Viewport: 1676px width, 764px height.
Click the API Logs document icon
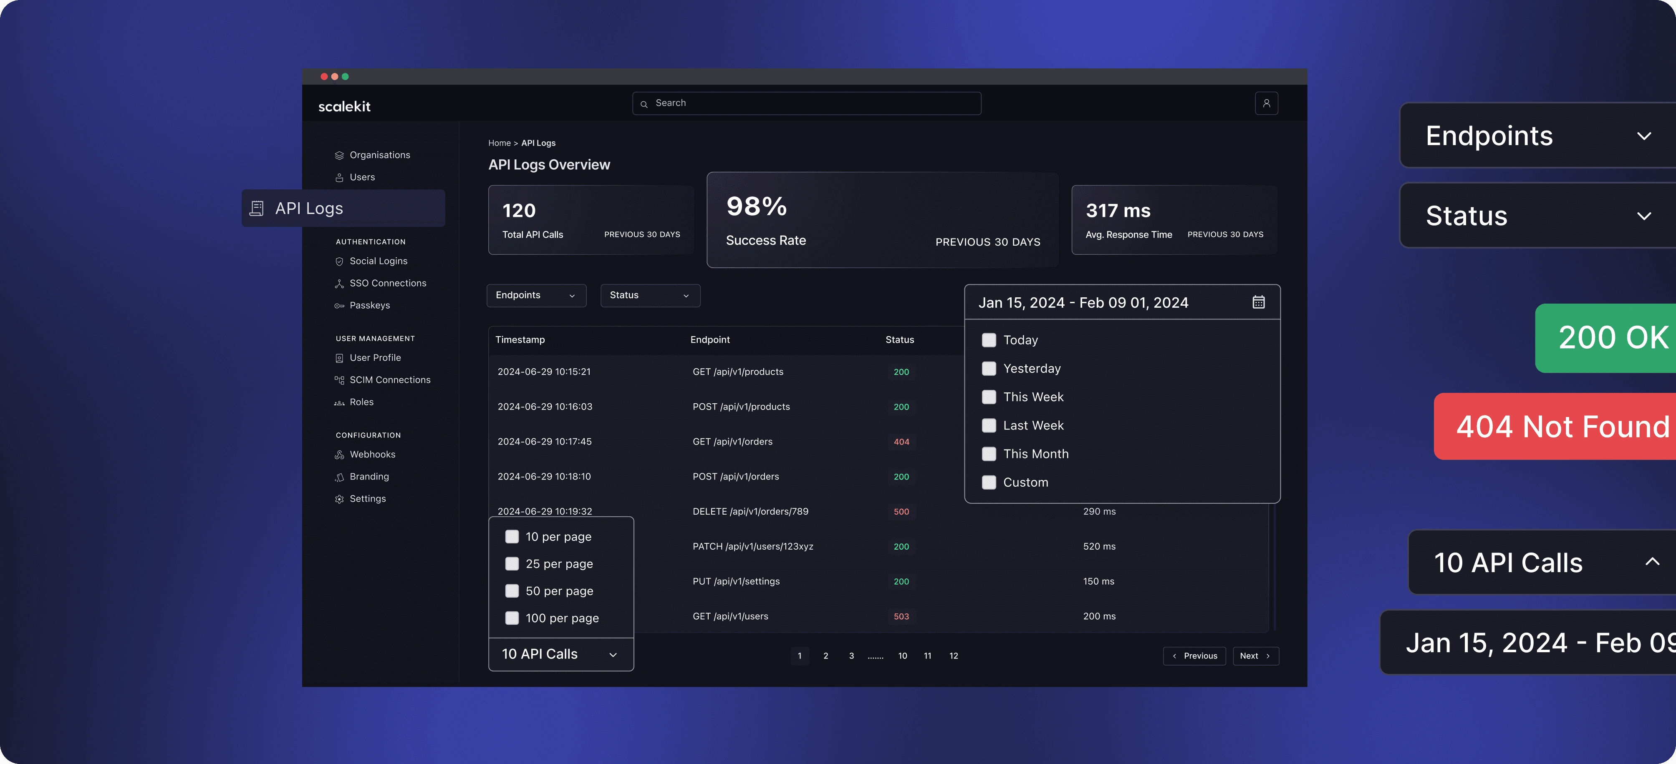(x=257, y=209)
